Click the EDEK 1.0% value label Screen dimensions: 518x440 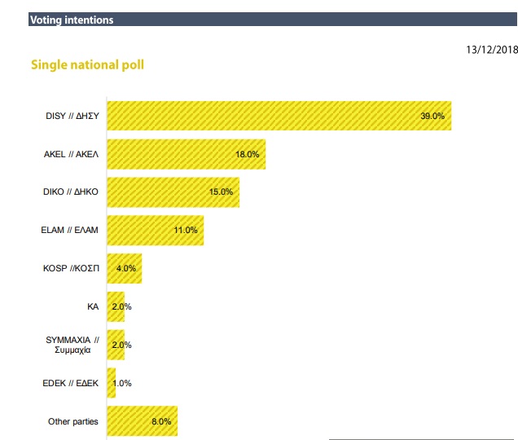pos(121,383)
